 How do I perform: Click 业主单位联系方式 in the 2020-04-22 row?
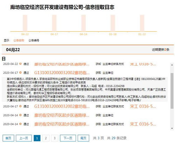pos(113,64)
